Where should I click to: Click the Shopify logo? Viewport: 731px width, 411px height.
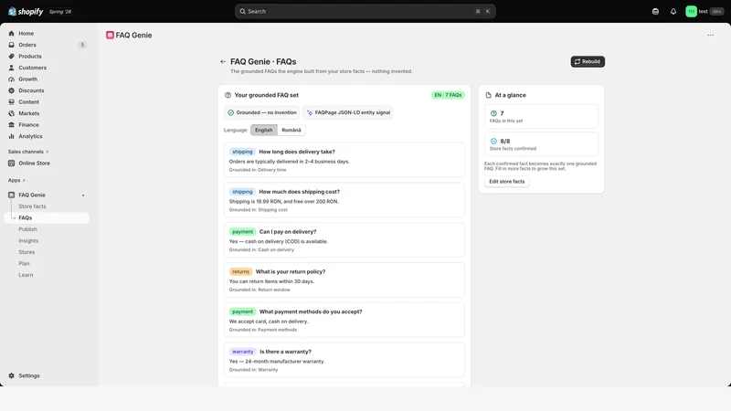[26, 11]
